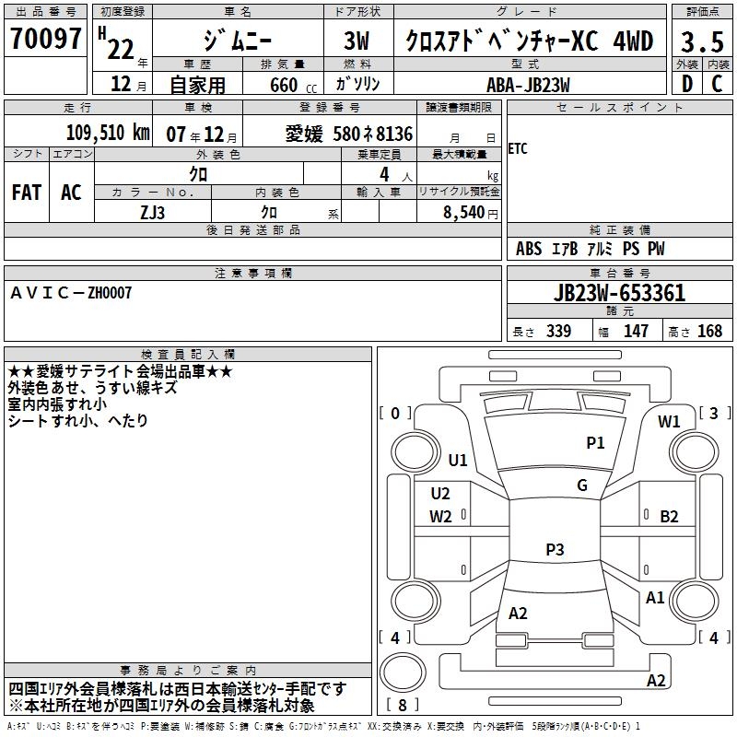
Task: Click the model code ABA-JB23W
Action: pos(528,85)
